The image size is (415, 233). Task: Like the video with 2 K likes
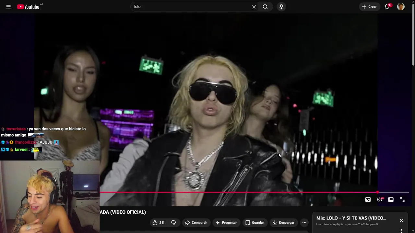click(159, 223)
